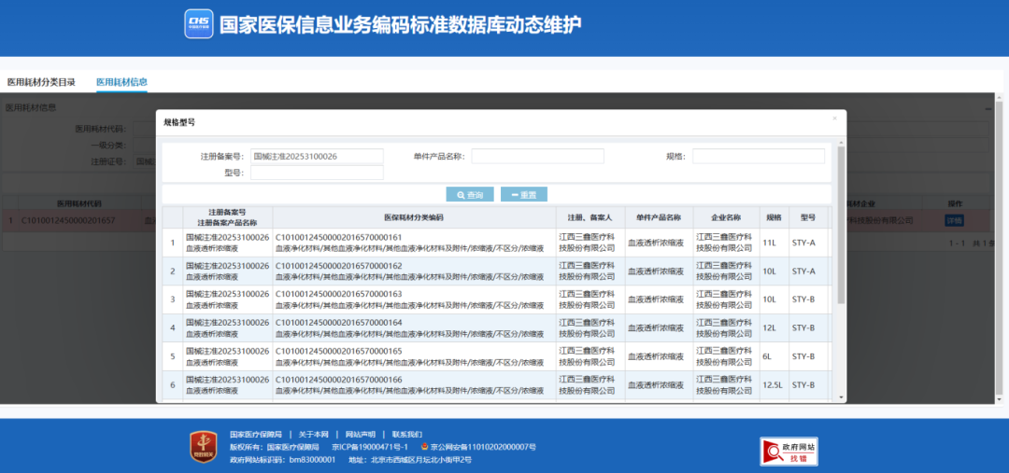This screenshot has width=1009, height=473.
Task: Select code ending 0000162 in row 2
Action: click(339, 265)
